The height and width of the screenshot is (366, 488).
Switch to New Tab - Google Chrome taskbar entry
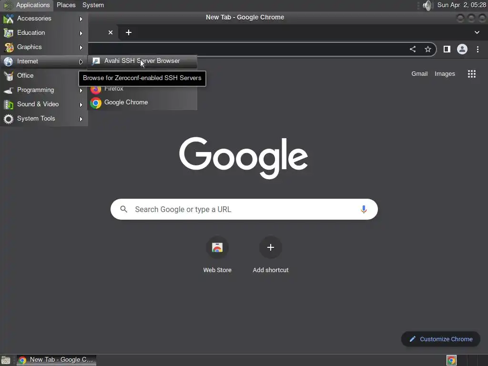coord(56,360)
